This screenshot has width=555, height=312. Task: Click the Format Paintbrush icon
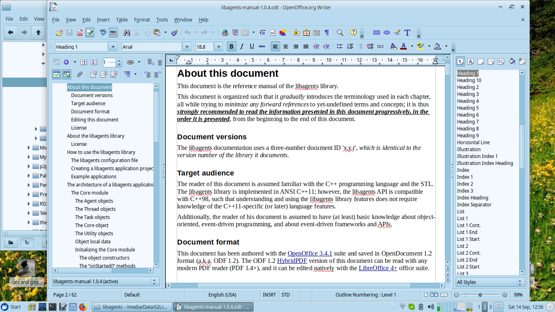point(174,33)
